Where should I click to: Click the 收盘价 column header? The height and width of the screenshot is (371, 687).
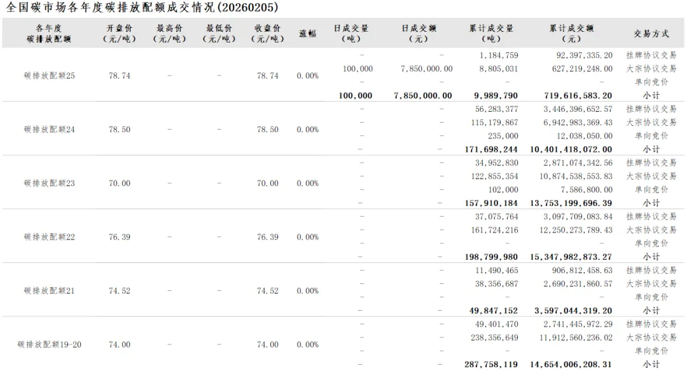pos(268,34)
